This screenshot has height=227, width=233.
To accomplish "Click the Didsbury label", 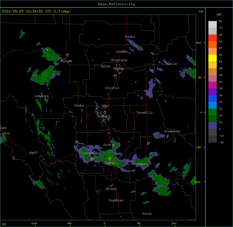I will click(104, 116).
